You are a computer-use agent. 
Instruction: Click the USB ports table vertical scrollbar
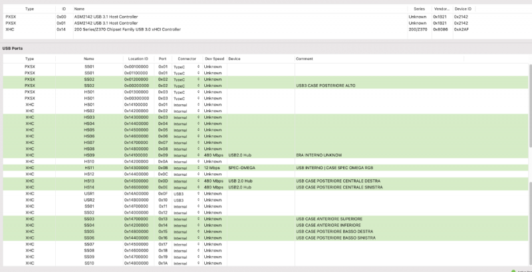529,106
